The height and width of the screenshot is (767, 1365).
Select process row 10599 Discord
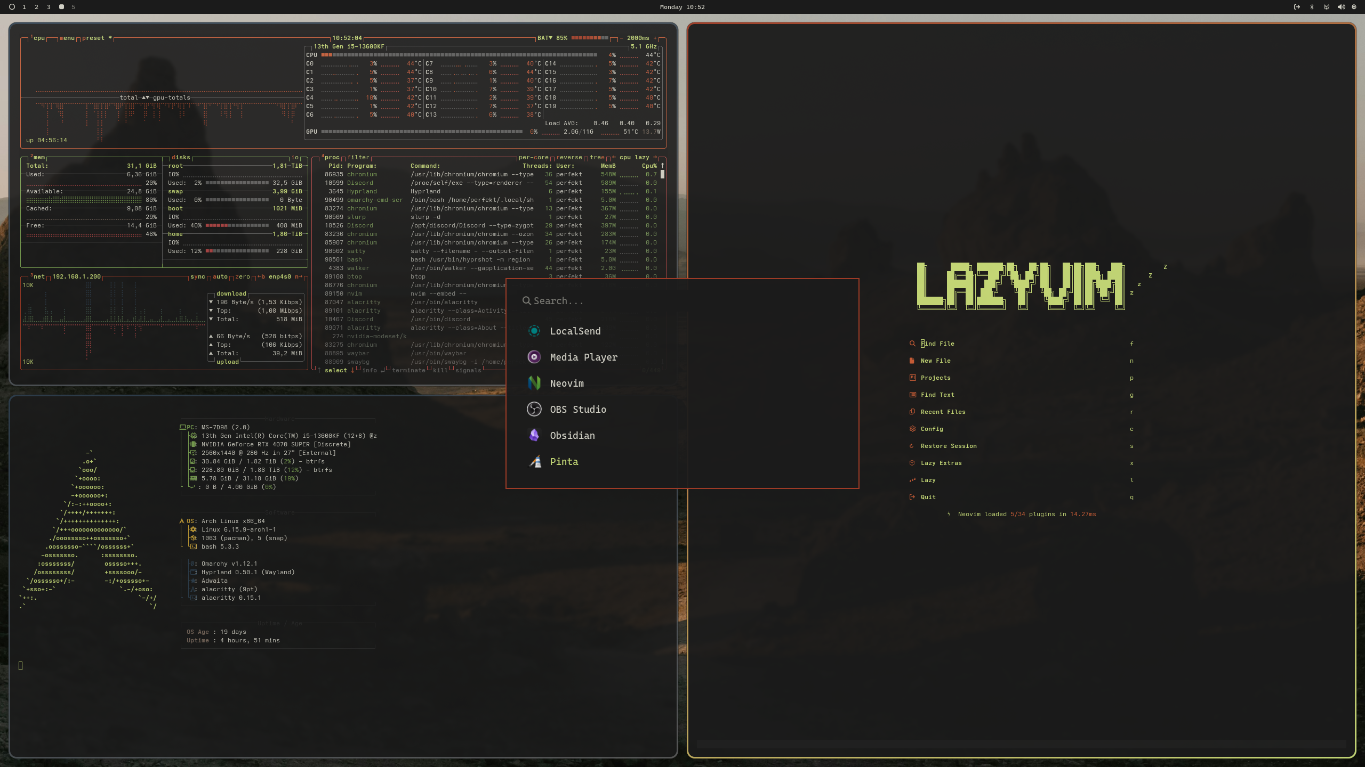click(491, 183)
